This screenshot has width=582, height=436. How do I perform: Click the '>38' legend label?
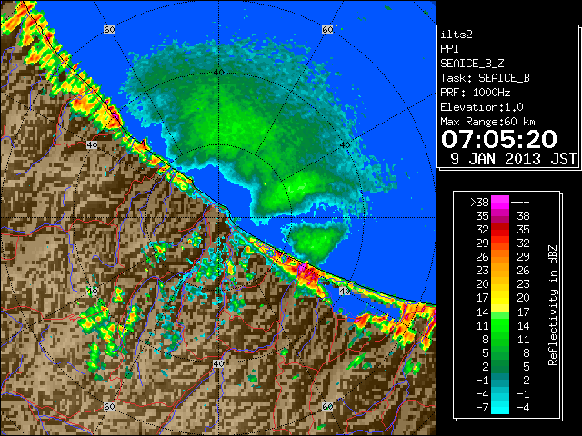coord(479,203)
